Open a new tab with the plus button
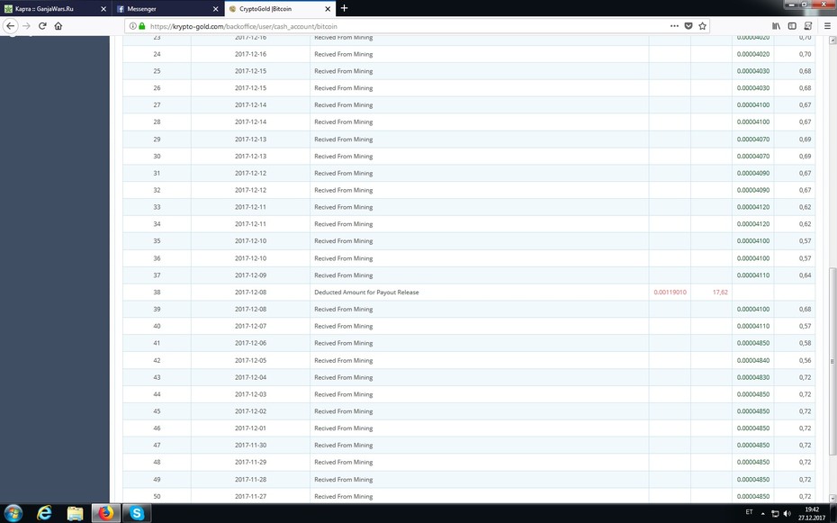837x523 pixels. click(345, 8)
